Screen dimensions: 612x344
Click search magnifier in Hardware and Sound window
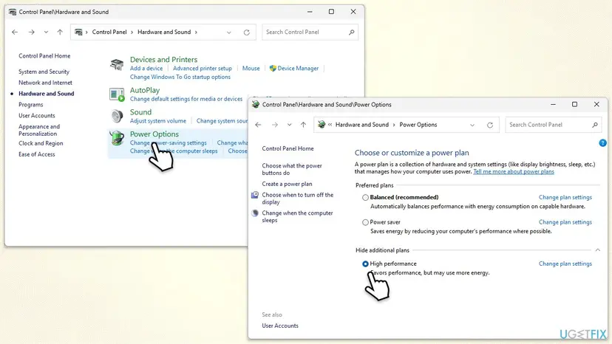point(352,32)
